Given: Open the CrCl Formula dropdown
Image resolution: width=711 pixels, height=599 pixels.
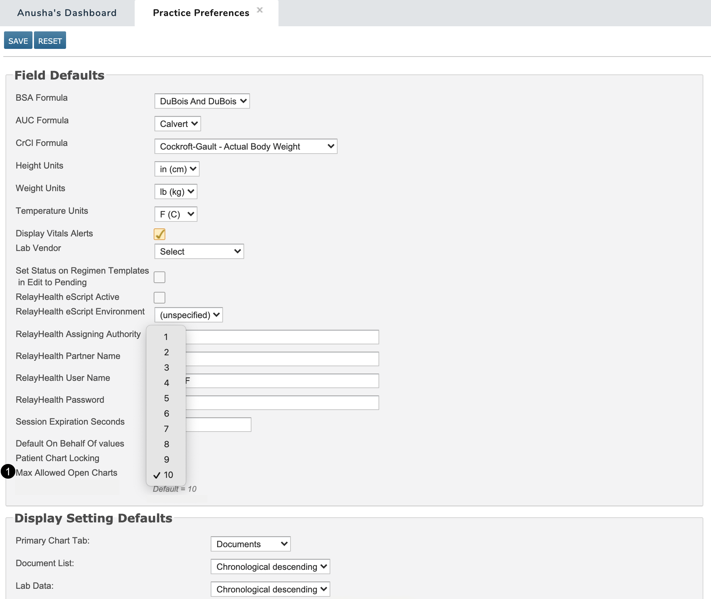Looking at the screenshot, I should pos(246,147).
